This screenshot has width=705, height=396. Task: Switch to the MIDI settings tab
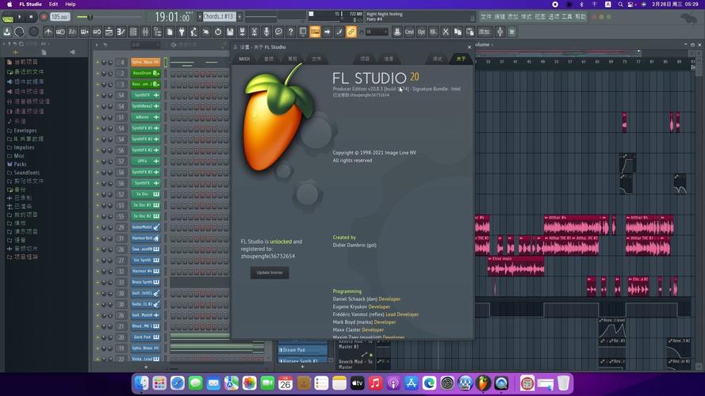click(x=244, y=59)
